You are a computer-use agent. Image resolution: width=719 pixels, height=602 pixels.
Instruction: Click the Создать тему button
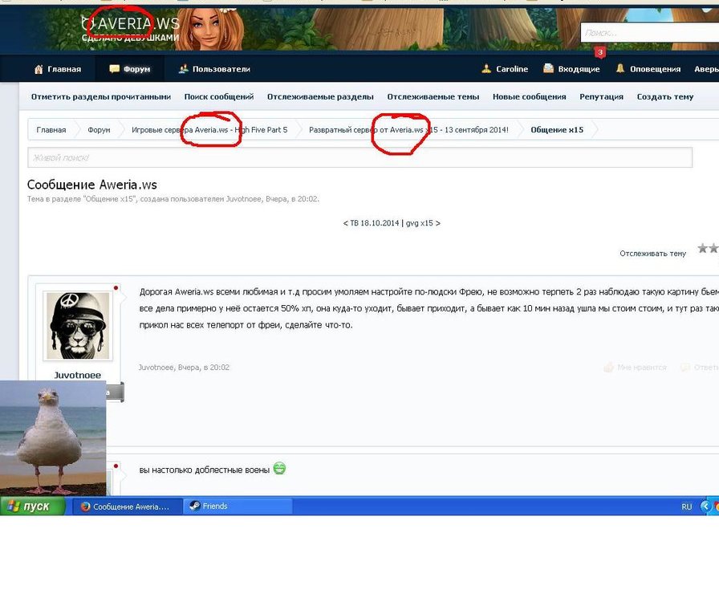pyautogui.click(x=664, y=96)
